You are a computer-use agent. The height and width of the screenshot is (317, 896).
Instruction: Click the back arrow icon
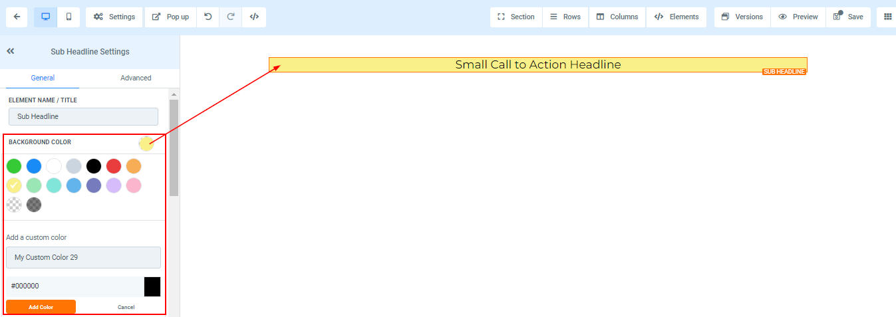(x=17, y=17)
